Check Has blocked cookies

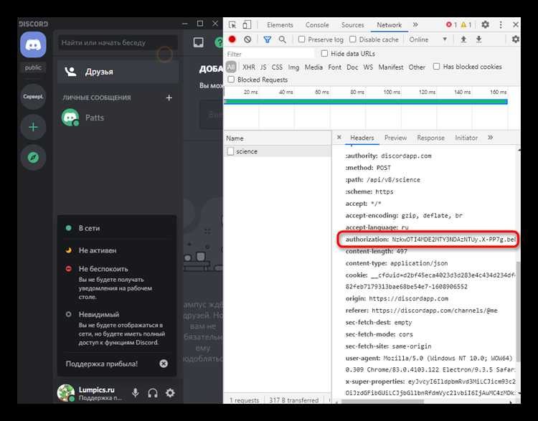[x=436, y=66]
